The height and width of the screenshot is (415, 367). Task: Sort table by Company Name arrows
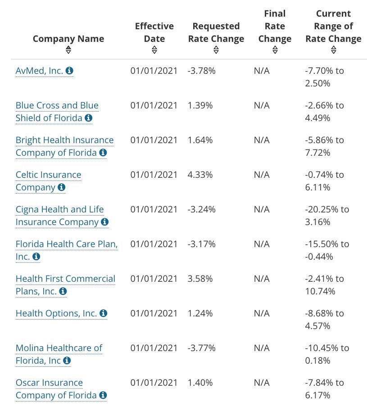[68, 50]
